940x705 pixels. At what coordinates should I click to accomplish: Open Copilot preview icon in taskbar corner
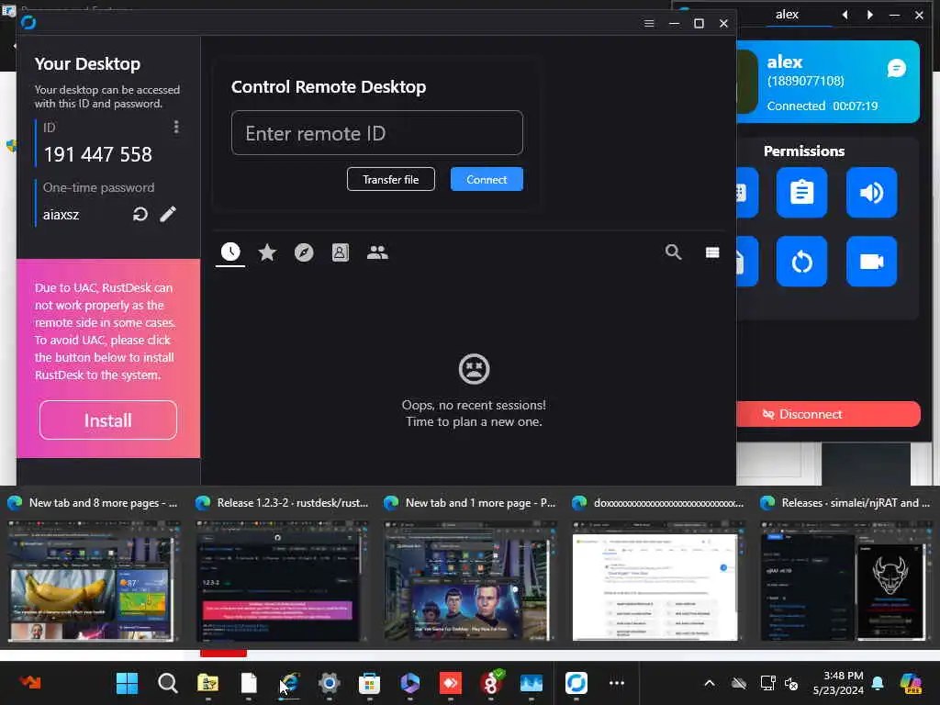pos(911,683)
